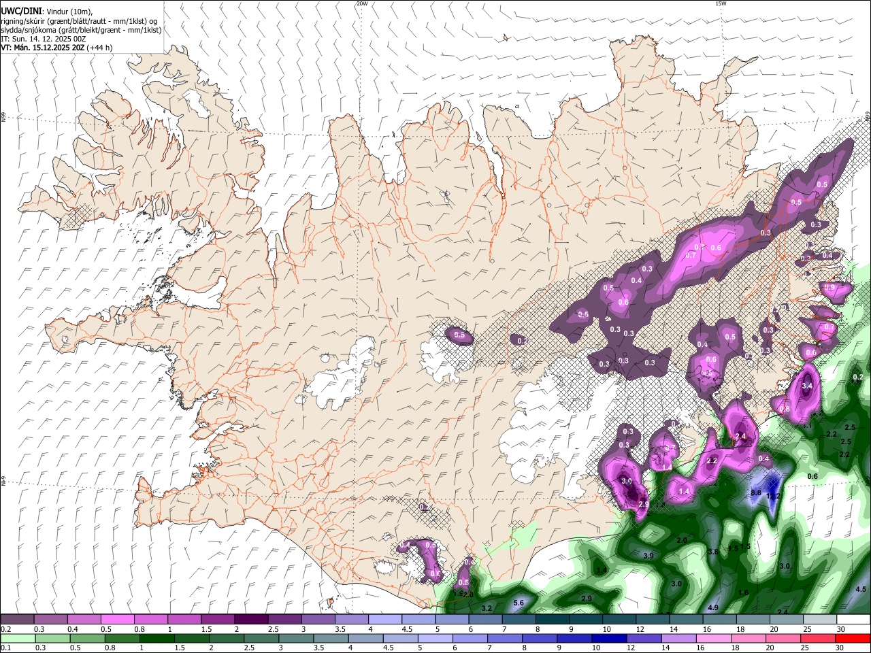Click the 3.9 rain value on the map
The image size is (871, 653).
[648, 556]
